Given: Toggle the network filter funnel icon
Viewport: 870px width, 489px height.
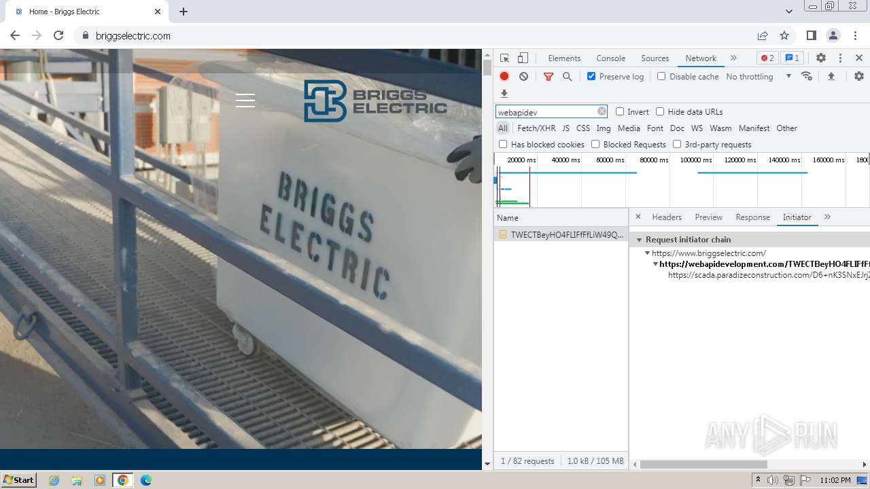Looking at the screenshot, I should [549, 77].
